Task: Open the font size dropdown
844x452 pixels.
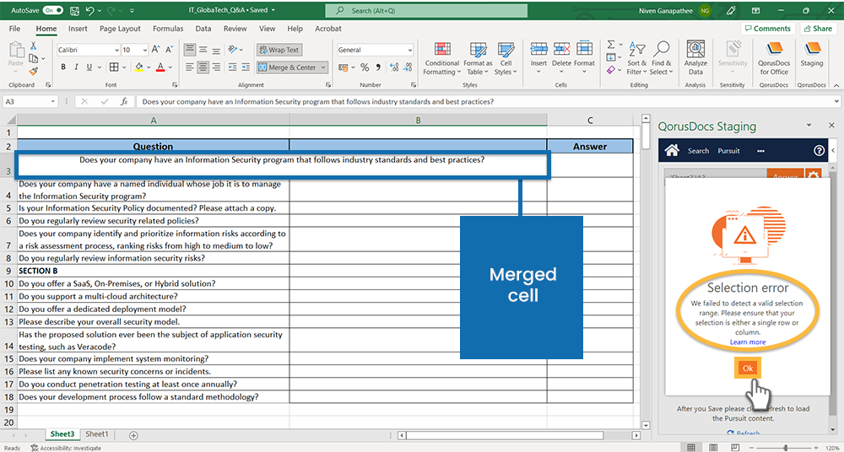Action: [x=144, y=50]
